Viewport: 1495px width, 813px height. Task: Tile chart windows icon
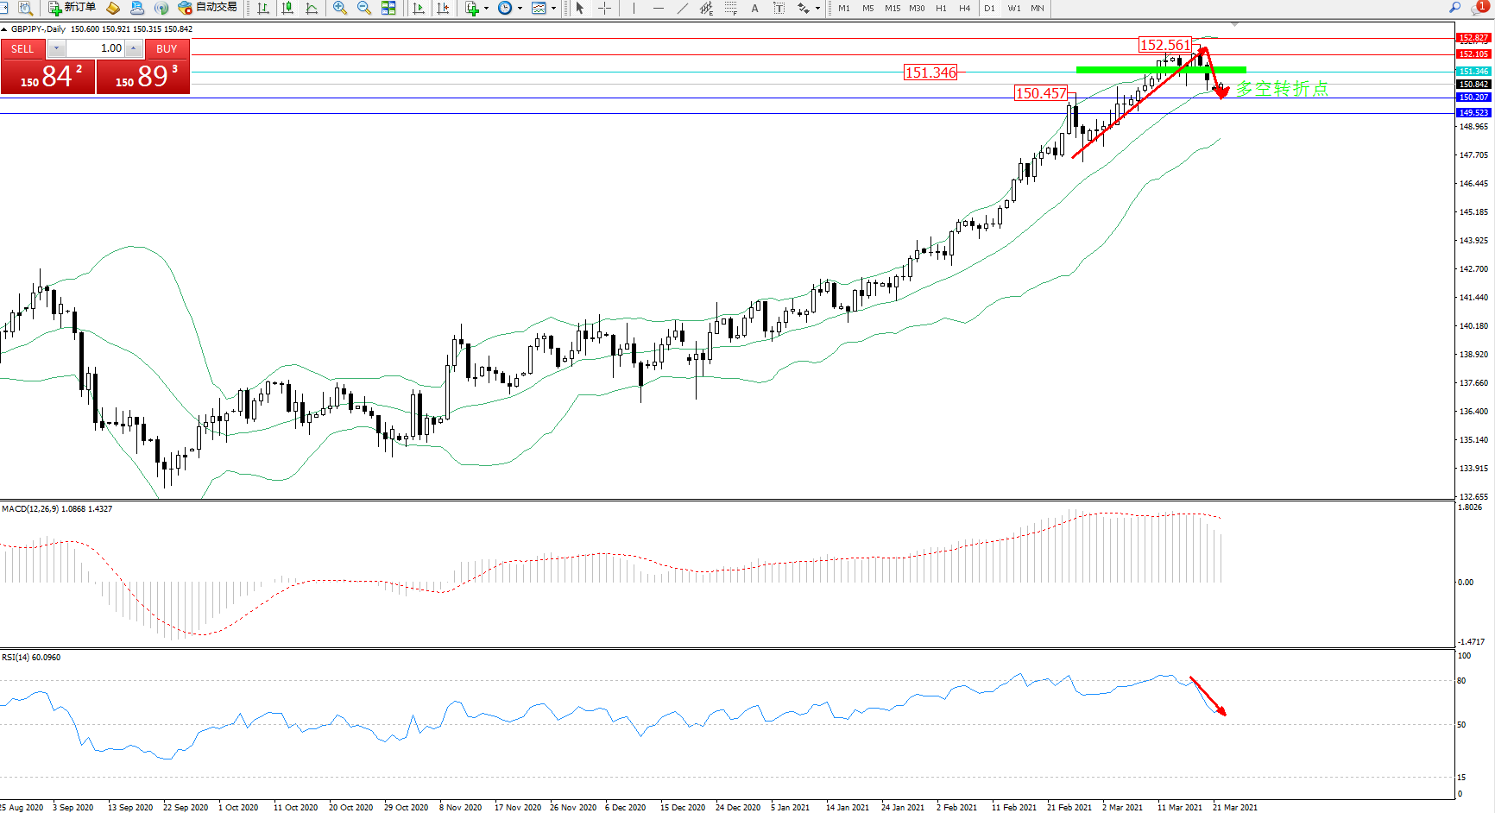pyautogui.click(x=388, y=8)
